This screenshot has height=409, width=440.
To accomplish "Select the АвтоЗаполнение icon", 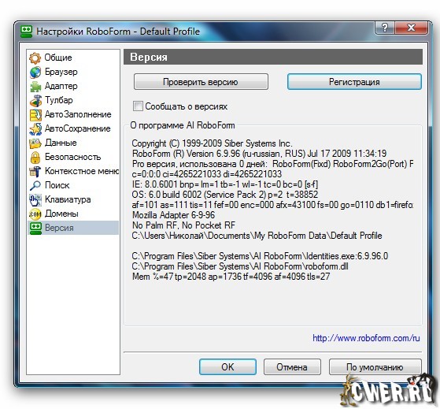I will click(35, 115).
